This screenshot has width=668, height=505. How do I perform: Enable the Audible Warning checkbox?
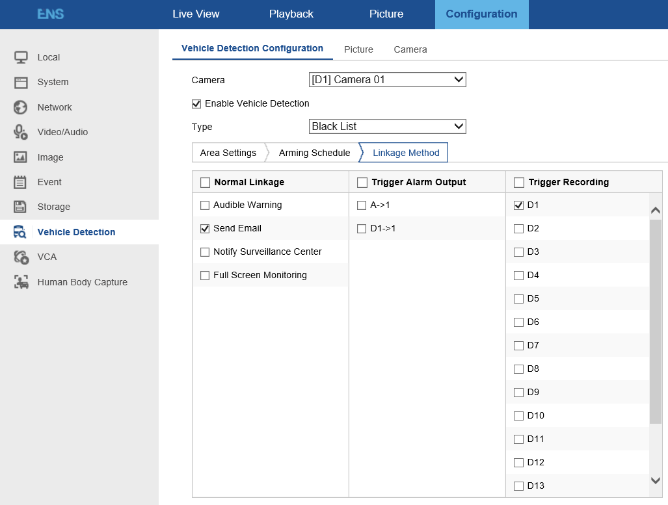point(205,205)
